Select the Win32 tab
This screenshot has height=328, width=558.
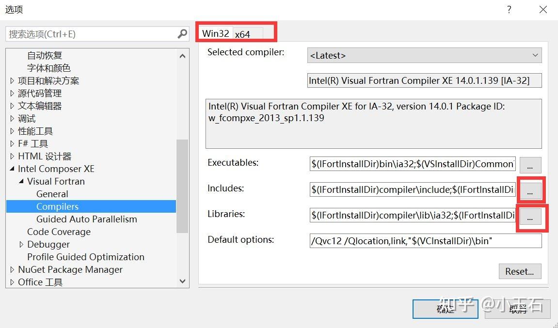215,33
